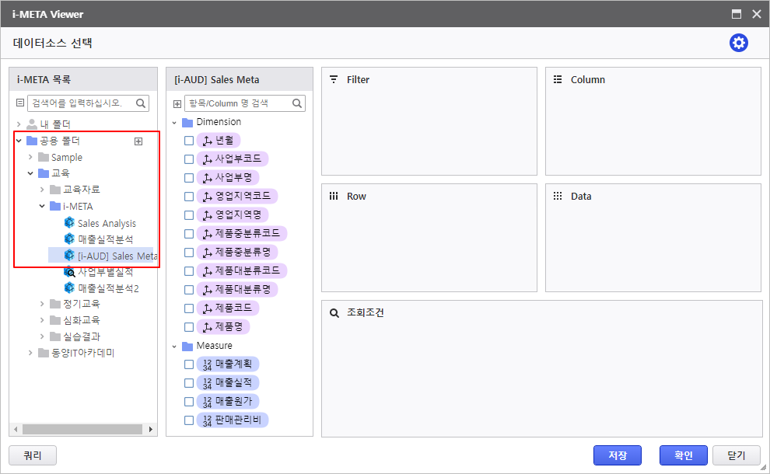
Task: Click the expand-all icon beside column search
Action: coord(177,103)
